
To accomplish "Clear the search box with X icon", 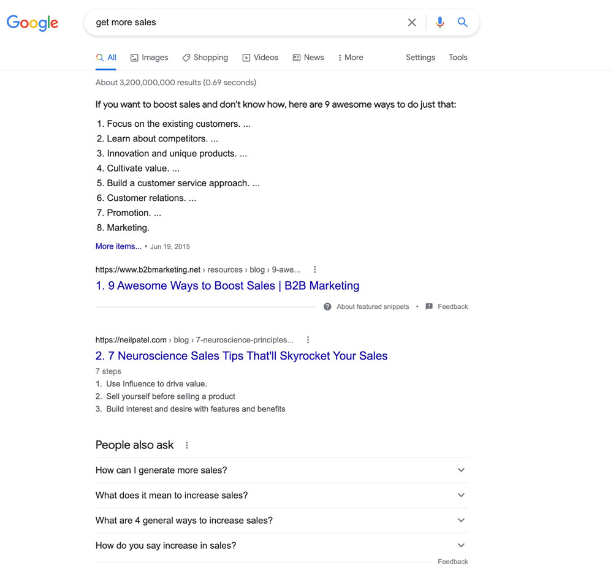I will (x=412, y=22).
